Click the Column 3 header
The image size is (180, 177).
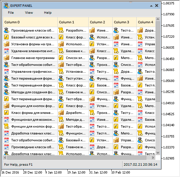[x=125, y=22]
